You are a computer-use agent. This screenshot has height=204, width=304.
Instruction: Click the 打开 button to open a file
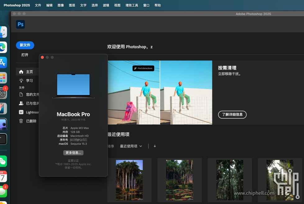pos(25,55)
